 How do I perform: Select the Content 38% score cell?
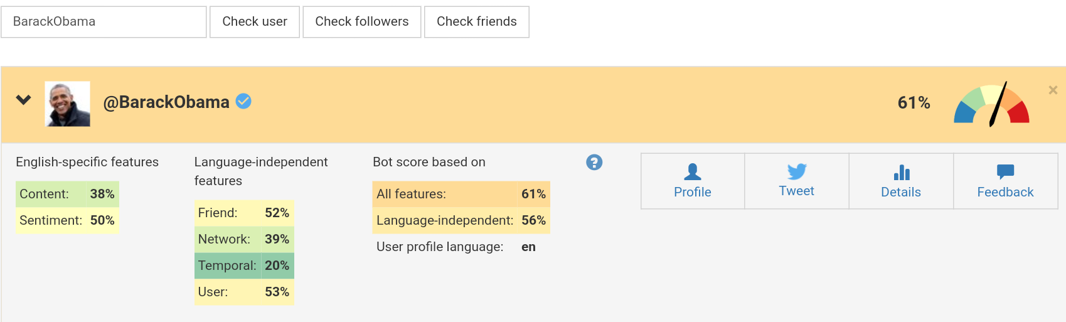point(67,194)
